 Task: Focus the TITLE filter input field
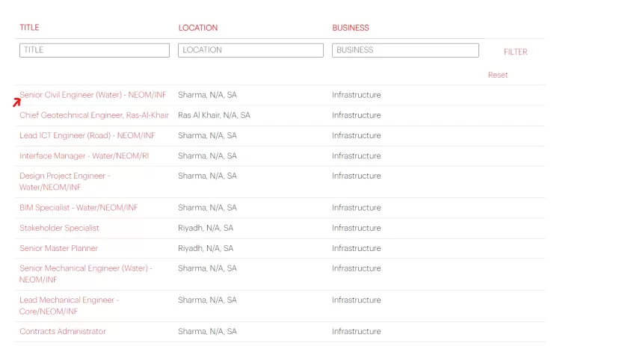94,50
